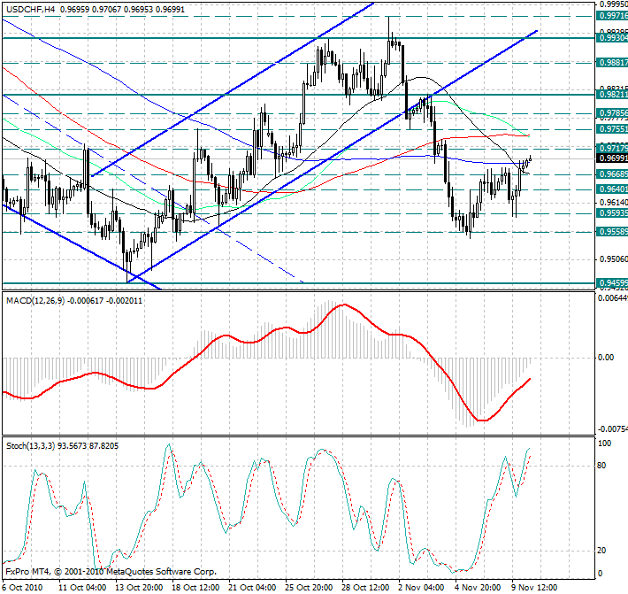
Task: Click the 0.9668 price level label
Action: pyautogui.click(x=612, y=174)
